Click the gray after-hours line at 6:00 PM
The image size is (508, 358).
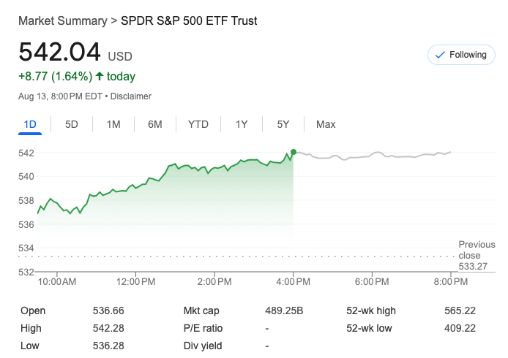click(x=372, y=155)
